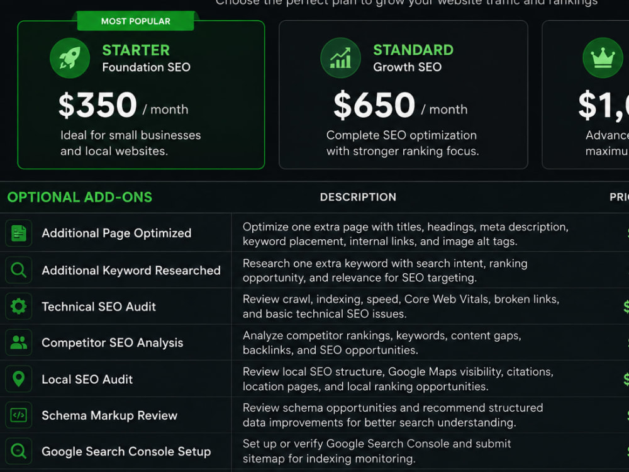Viewport: 629px width, 472px height.
Task: Click the code icon for Schema Markup Review
Action: 18,415
